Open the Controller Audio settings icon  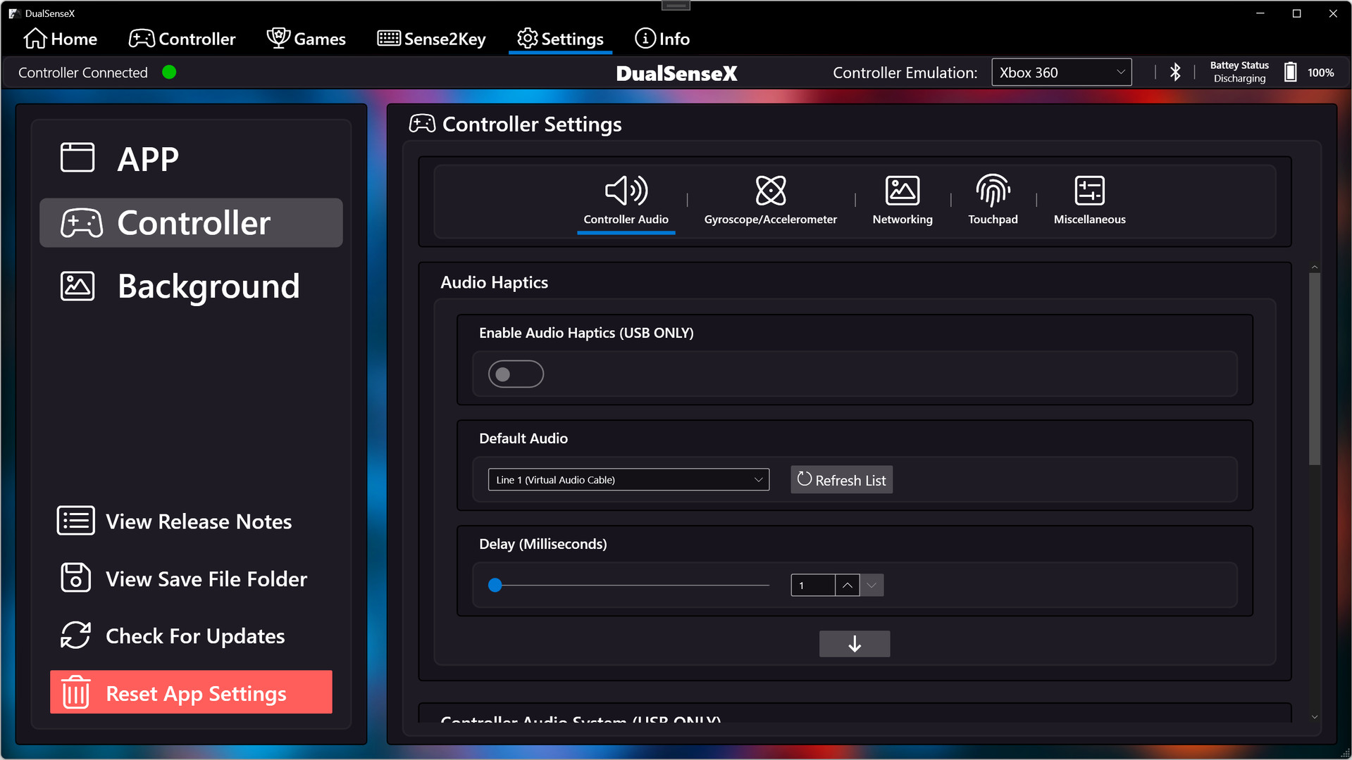point(626,191)
